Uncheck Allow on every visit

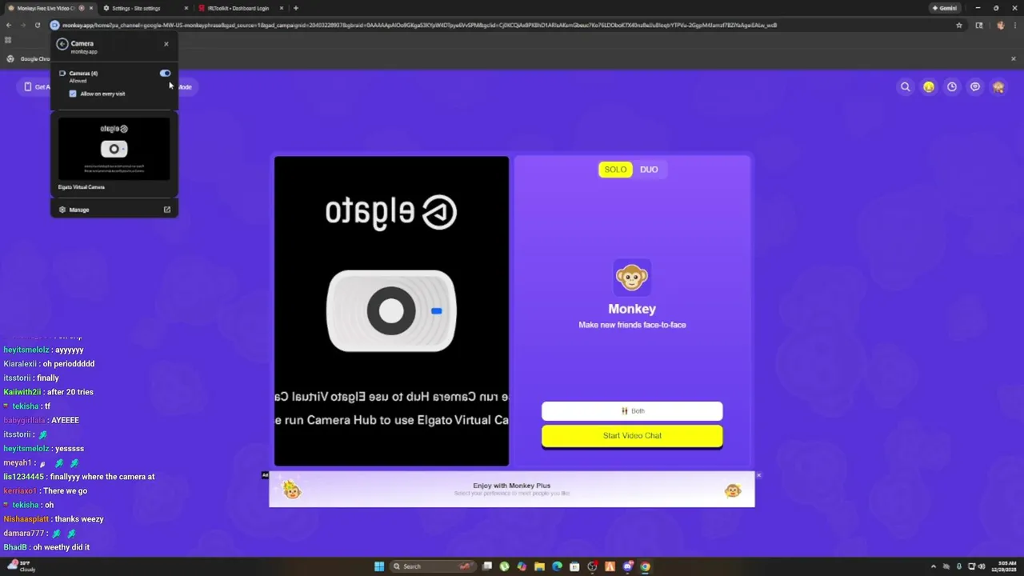pyautogui.click(x=73, y=94)
